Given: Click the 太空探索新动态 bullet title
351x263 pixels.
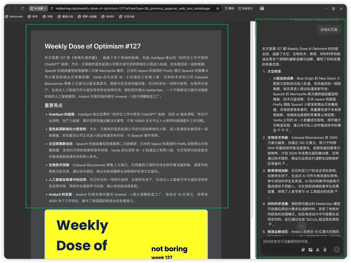Looking at the screenshot, I should pos(61,144).
